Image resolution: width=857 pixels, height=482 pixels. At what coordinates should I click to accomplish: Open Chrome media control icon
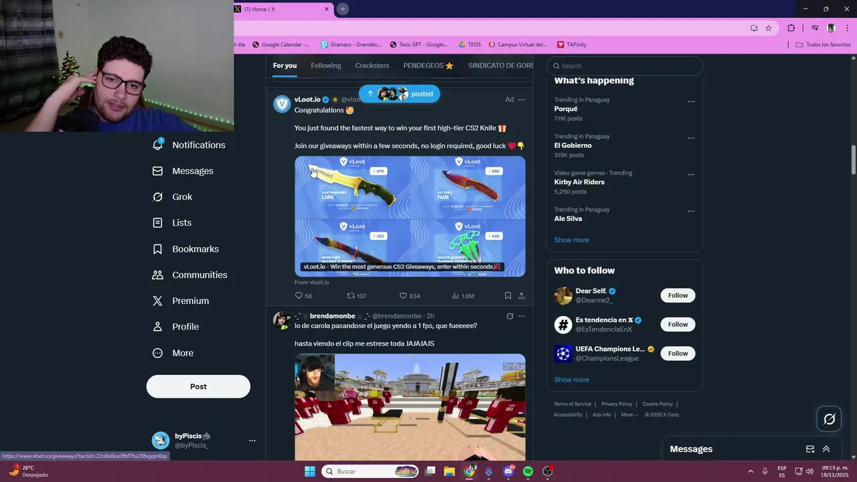click(815, 28)
